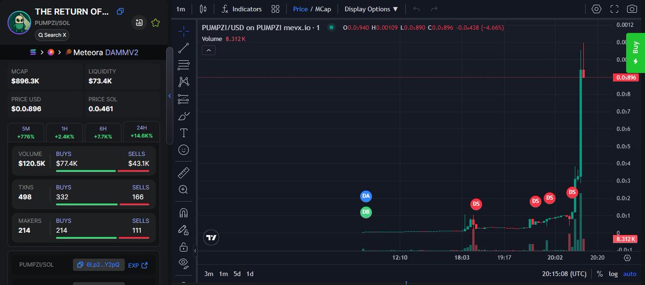Open the 1m interval selector
The image size is (645, 285).
[x=181, y=9]
